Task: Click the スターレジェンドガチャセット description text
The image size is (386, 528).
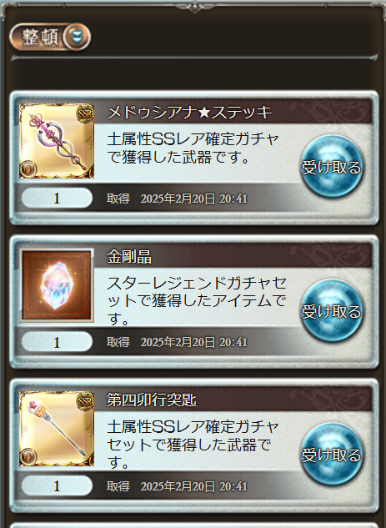Action: click(197, 301)
